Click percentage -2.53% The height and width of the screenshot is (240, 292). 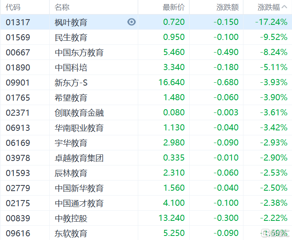(274, 173)
